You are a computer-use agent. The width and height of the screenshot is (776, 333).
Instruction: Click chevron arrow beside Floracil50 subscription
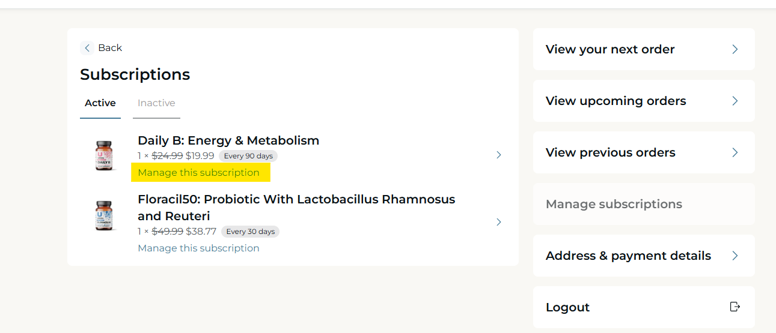click(498, 222)
